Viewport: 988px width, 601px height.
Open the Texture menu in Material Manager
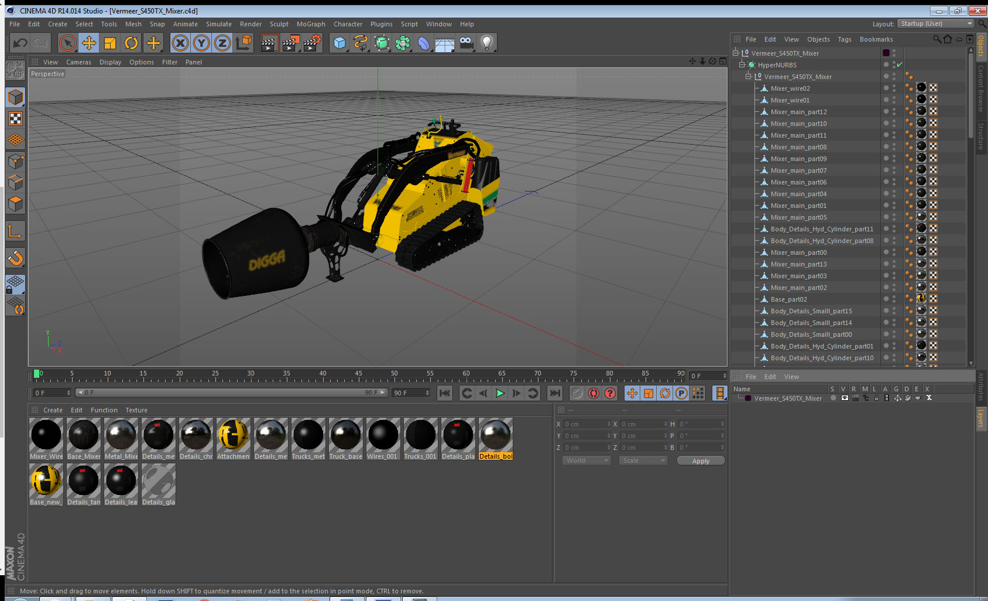(x=136, y=410)
